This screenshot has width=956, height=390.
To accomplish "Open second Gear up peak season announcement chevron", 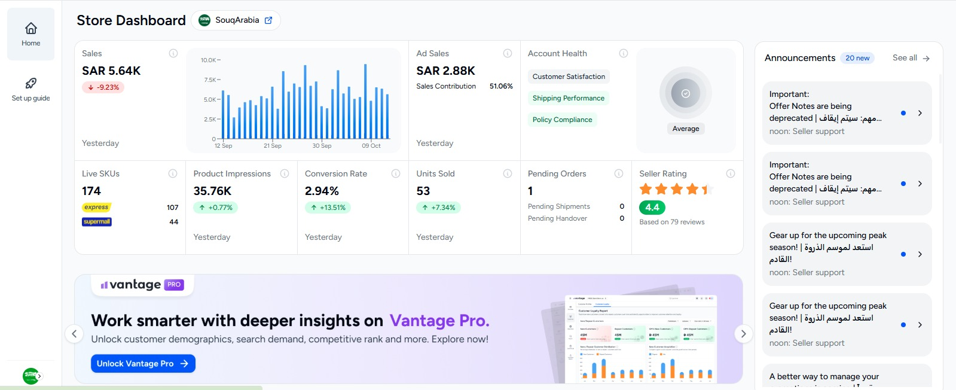I will 920,325.
